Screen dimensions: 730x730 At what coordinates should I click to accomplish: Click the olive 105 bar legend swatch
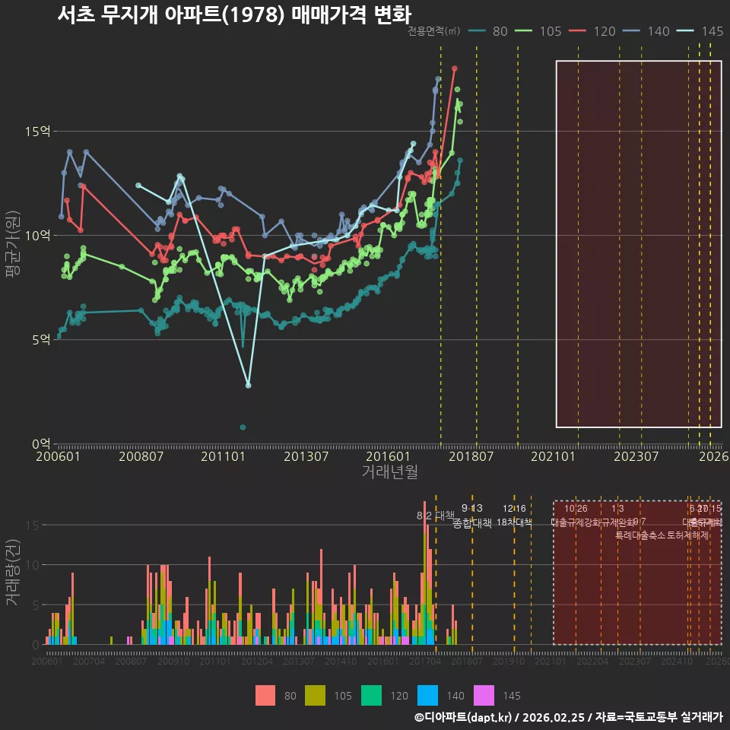pyautogui.click(x=315, y=696)
